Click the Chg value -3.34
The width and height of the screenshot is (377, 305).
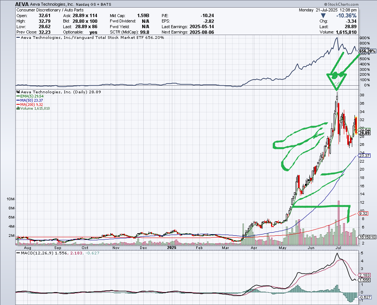pyautogui.click(x=351, y=21)
